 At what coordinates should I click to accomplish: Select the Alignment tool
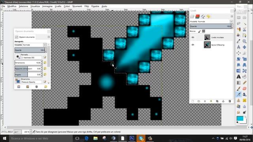point(239,53)
